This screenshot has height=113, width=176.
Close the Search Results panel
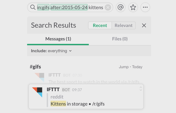tap(144, 25)
